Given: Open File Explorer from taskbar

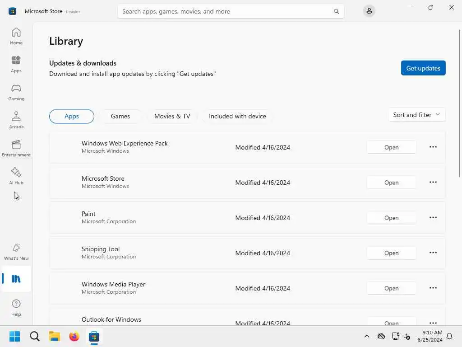Looking at the screenshot, I should [x=55, y=336].
